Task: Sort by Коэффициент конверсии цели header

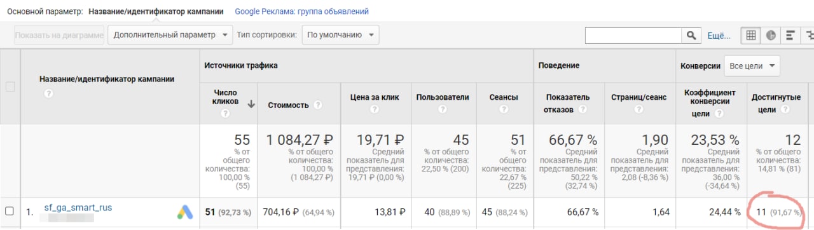Action: click(x=710, y=103)
